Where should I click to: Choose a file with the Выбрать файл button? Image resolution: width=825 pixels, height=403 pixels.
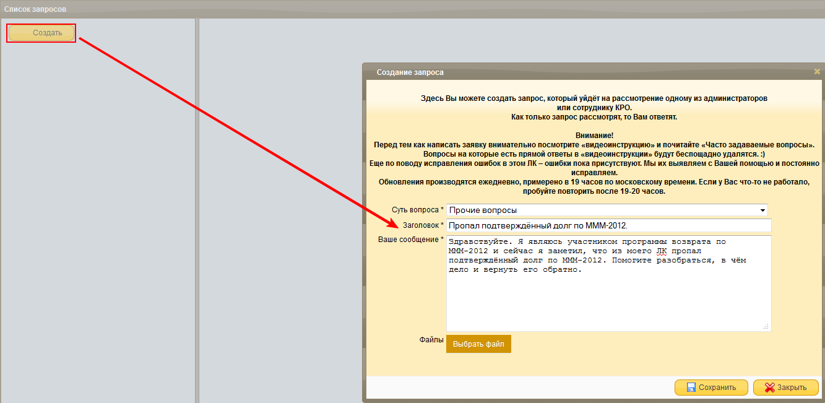click(x=478, y=344)
